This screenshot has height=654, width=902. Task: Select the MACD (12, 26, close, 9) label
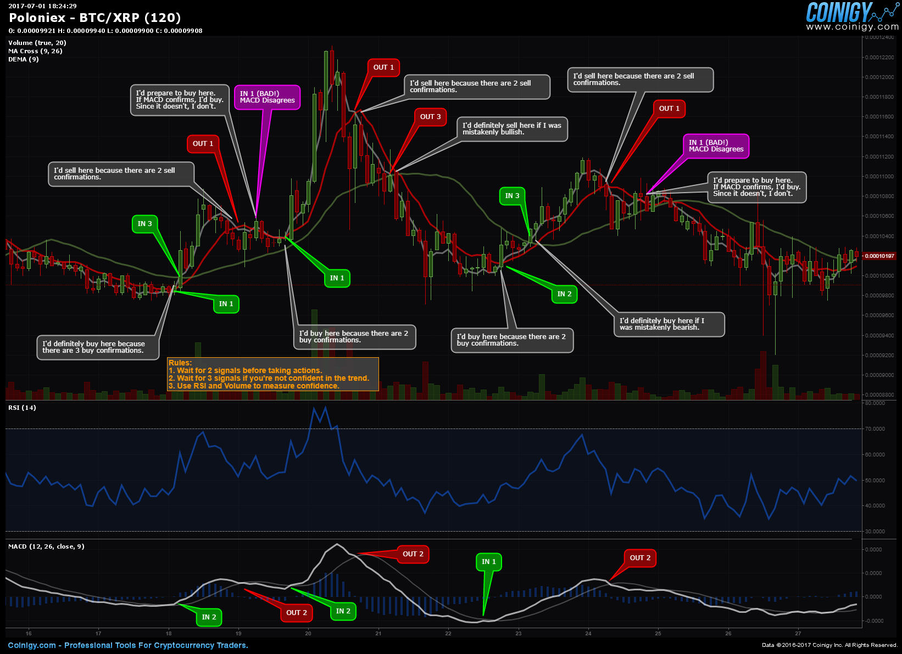point(46,546)
